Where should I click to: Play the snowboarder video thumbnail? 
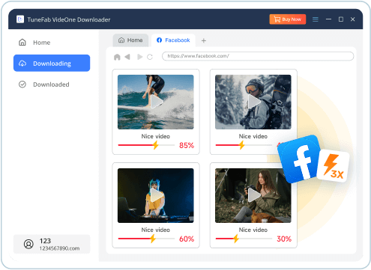point(253,102)
